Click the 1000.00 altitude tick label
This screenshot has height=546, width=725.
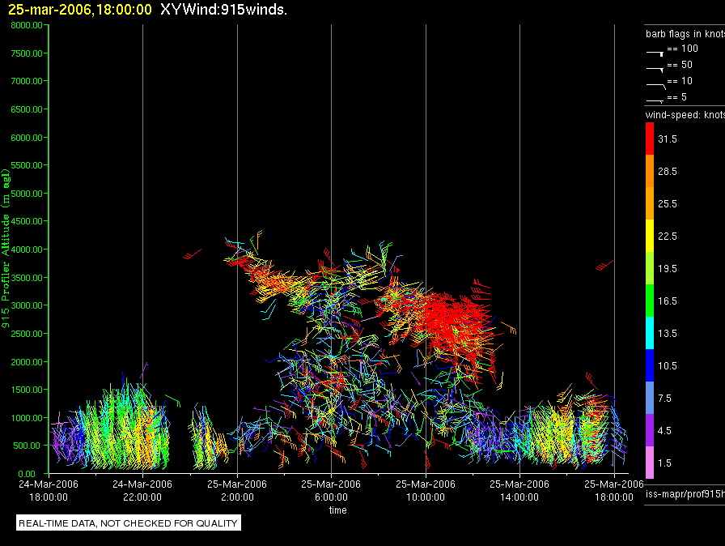tap(27, 418)
